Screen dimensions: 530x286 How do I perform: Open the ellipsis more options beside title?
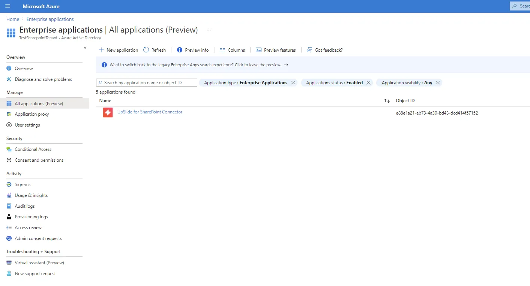coord(209,30)
